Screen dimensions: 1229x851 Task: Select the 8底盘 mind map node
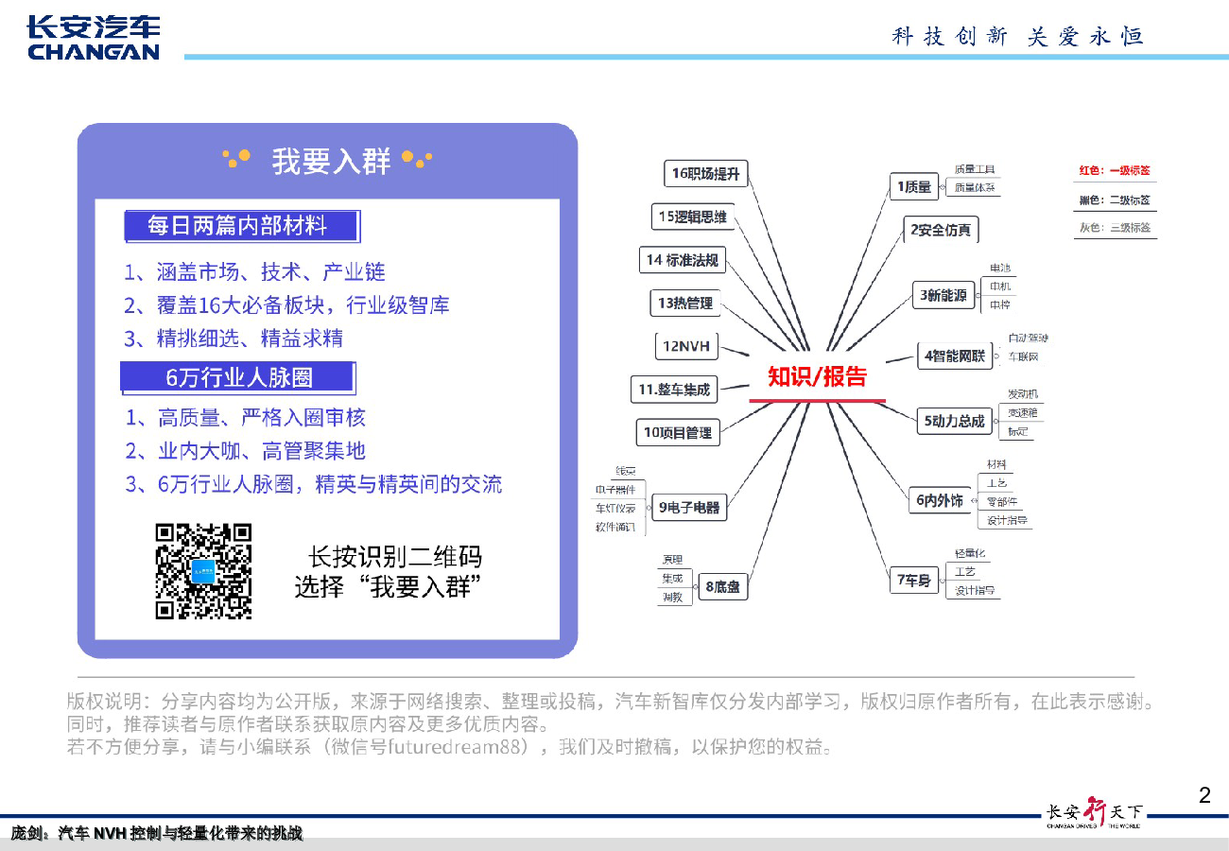point(722,588)
